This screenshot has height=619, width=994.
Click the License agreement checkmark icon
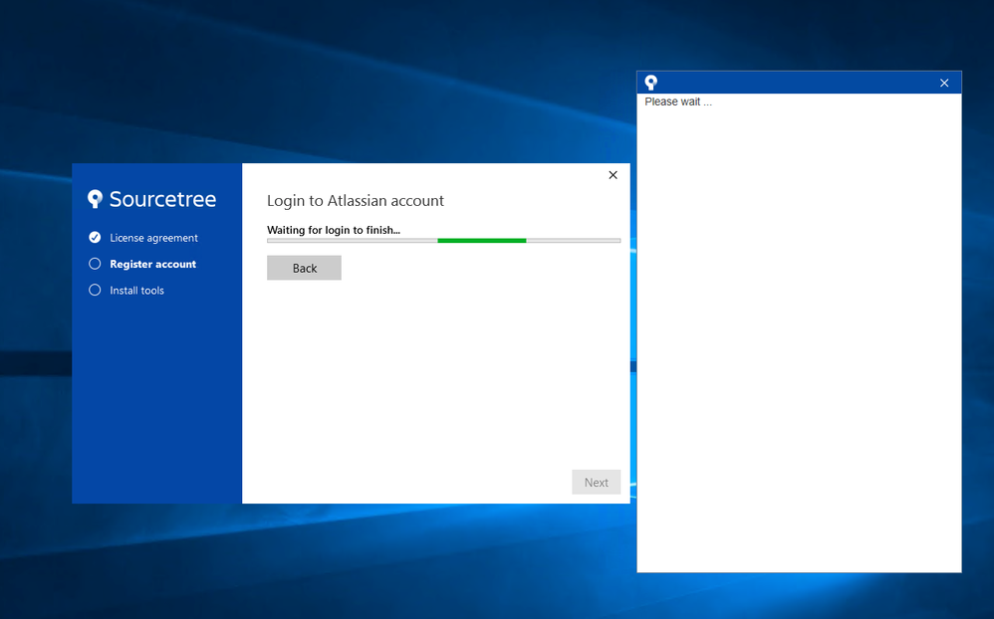95,238
